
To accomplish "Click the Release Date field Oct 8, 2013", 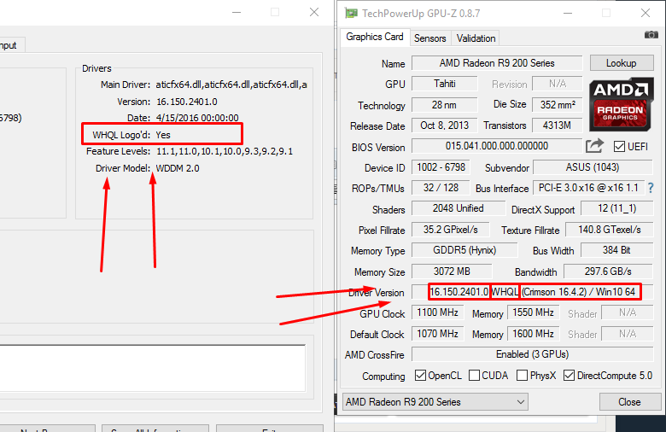I will [x=444, y=126].
